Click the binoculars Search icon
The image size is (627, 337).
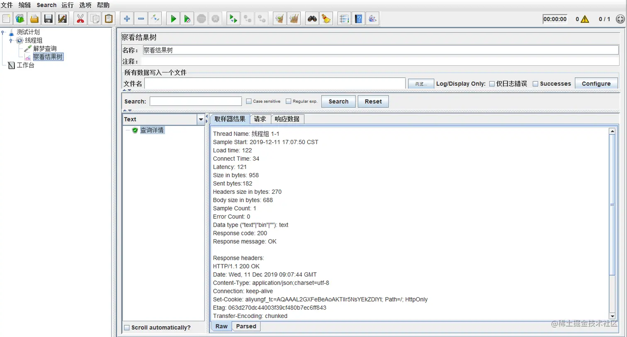312,19
